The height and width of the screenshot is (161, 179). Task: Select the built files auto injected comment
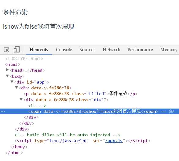tap(67, 135)
